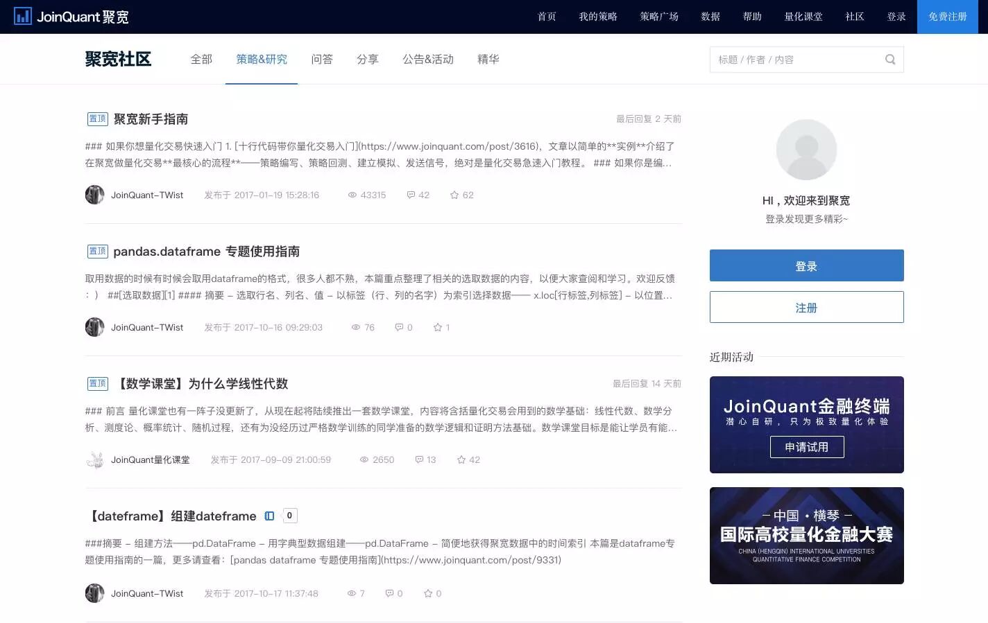Click the 申请试用 button on the banner
This screenshot has height=623, width=988.
coord(807,447)
